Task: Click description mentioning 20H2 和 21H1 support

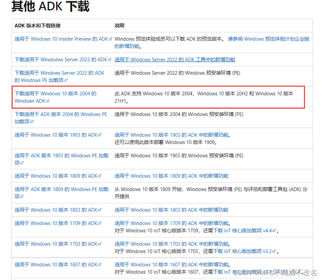Action: pos(204,97)
